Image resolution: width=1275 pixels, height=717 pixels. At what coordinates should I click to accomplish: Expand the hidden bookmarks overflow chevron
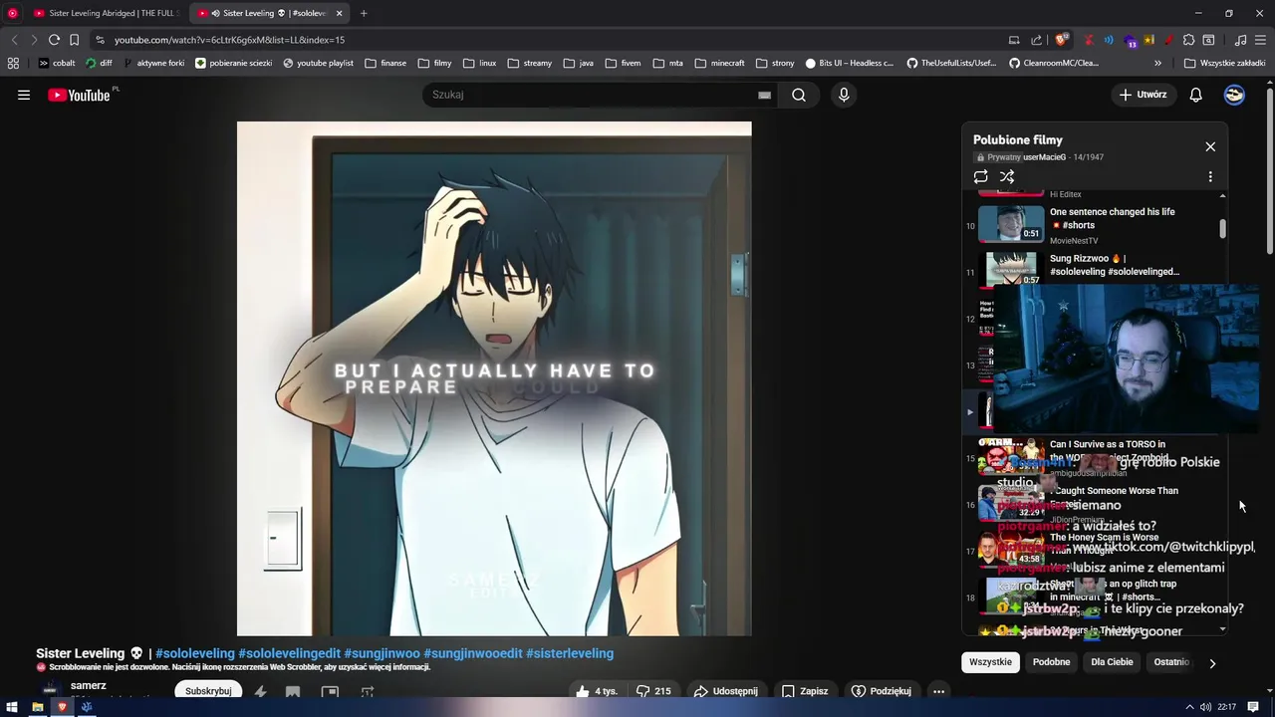coord(1157,63)
